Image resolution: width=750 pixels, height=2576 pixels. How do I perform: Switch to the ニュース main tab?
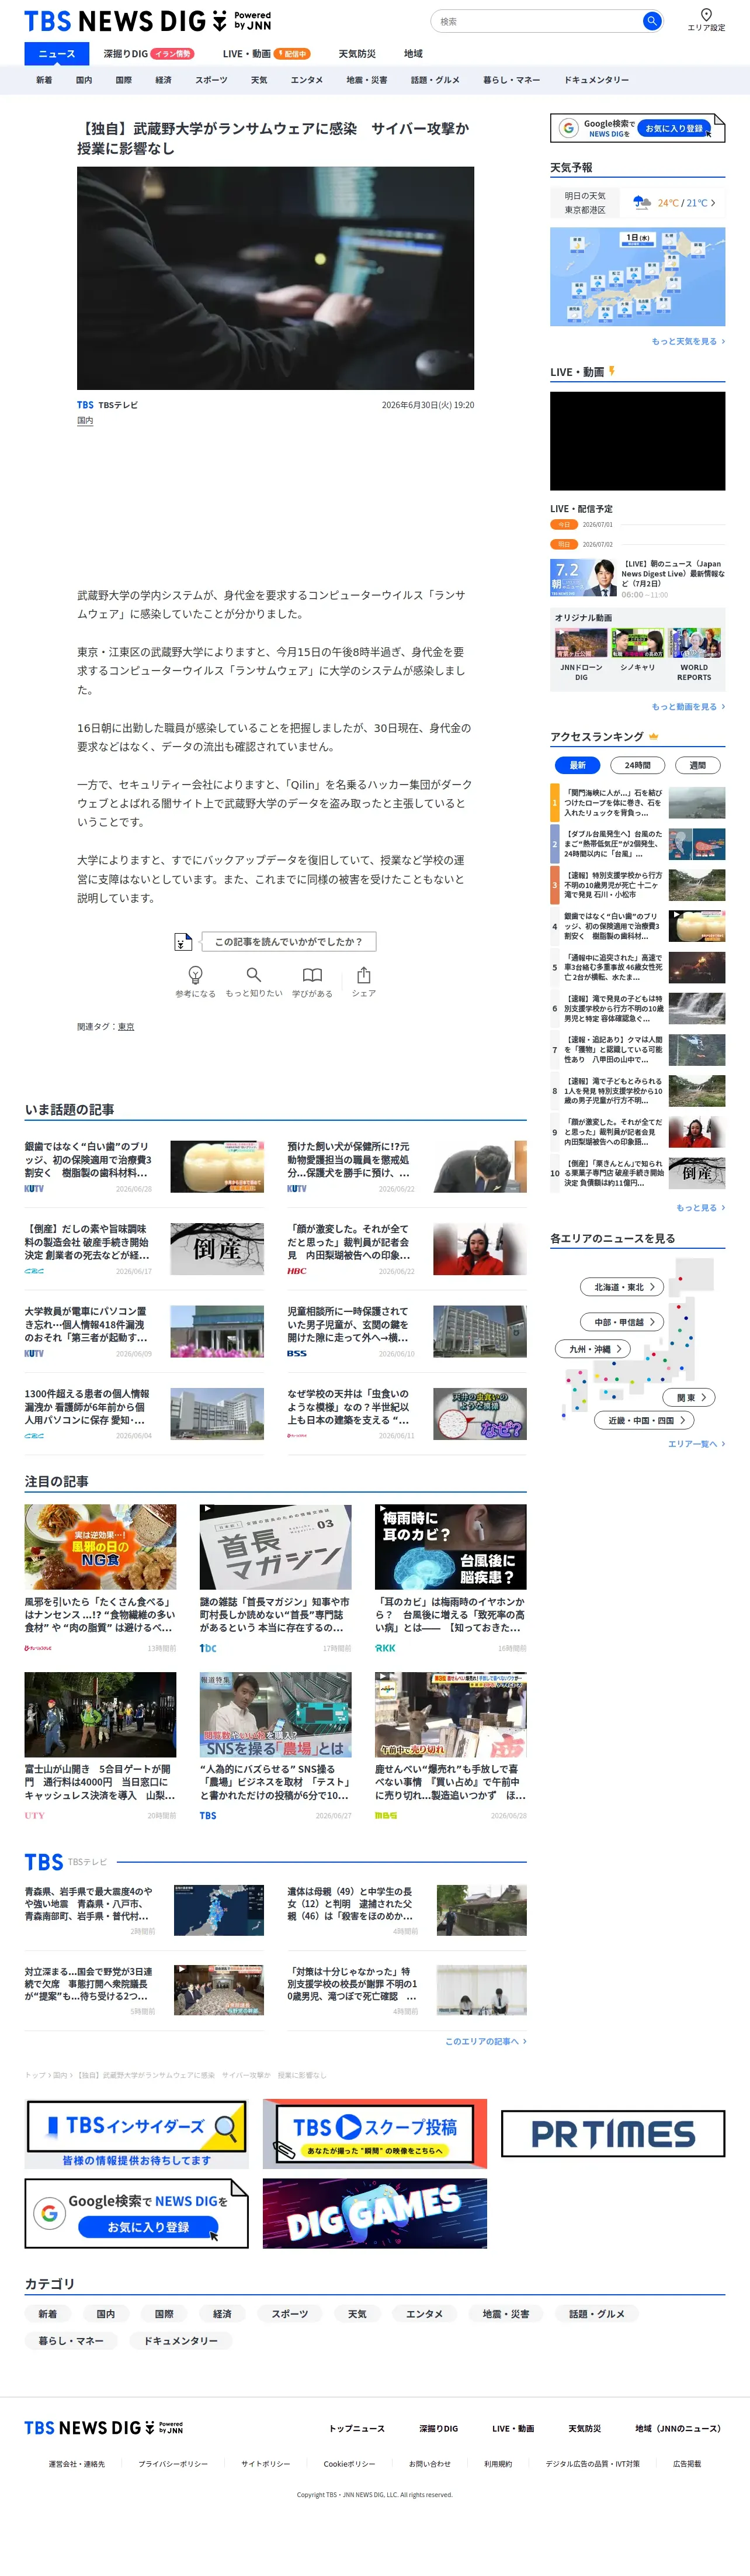coord(57,54)
